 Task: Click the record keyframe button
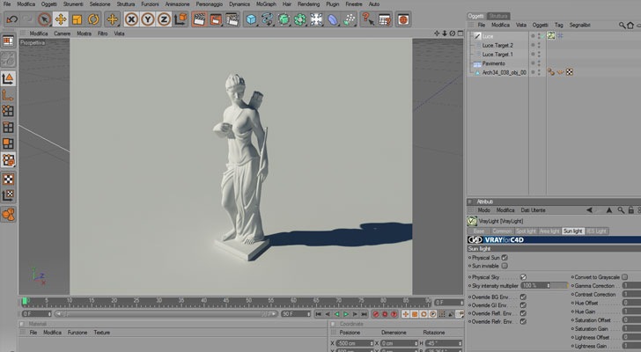click(x=376, y=314)
